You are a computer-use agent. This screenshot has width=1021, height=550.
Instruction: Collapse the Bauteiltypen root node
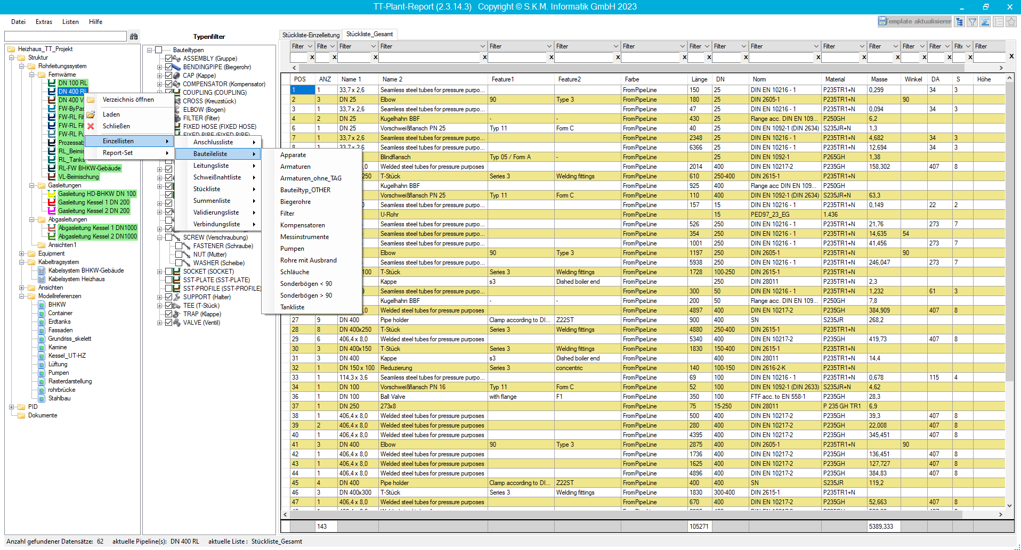pyautogui.click(x=149, y=50)
